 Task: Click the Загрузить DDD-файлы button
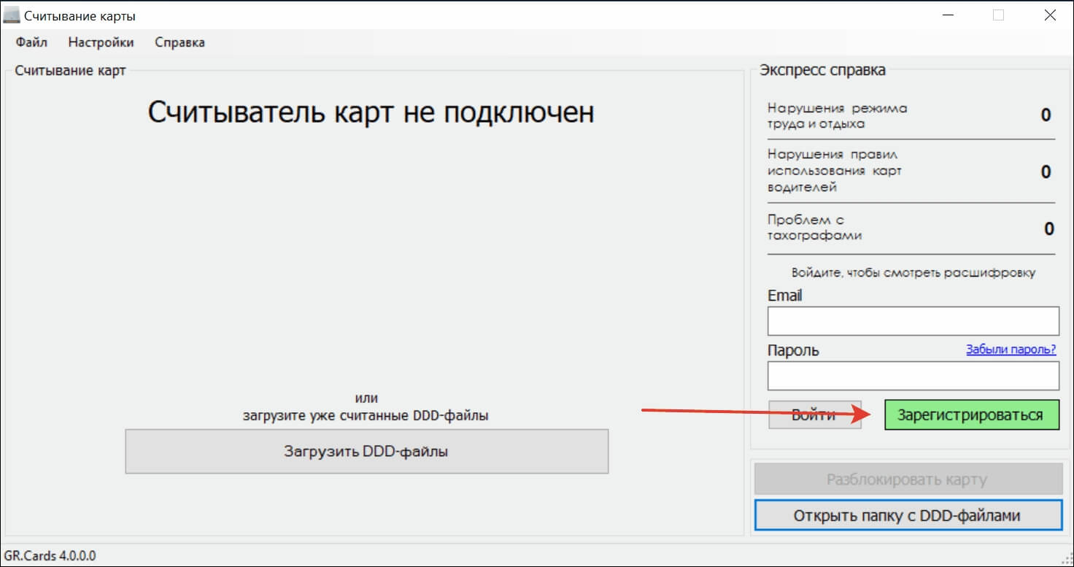pos(366,452)
